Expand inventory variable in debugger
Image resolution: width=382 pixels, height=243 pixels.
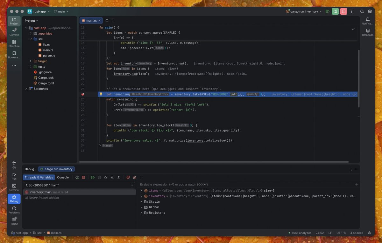point(141,196)
